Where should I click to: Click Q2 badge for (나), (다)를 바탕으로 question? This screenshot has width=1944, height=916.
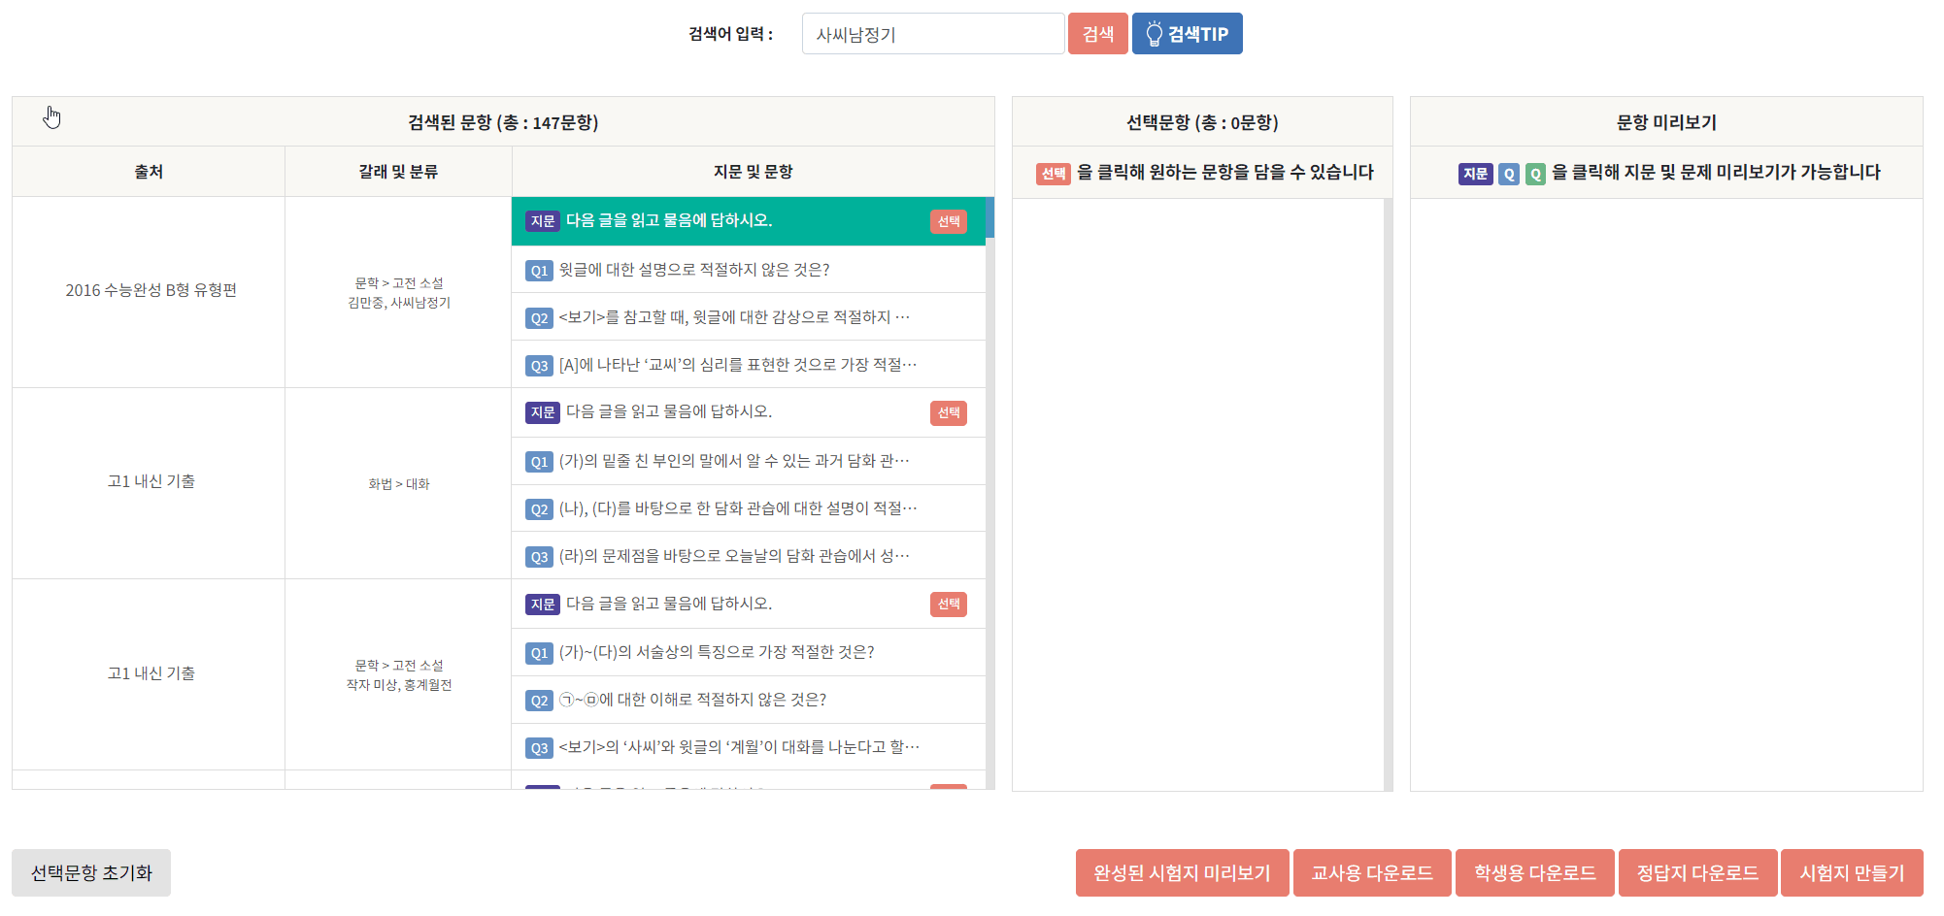539,509
